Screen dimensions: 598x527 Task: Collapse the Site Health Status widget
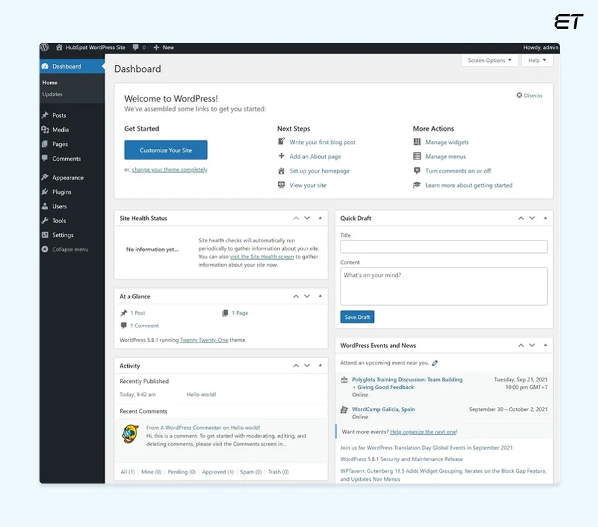point(320,218)
